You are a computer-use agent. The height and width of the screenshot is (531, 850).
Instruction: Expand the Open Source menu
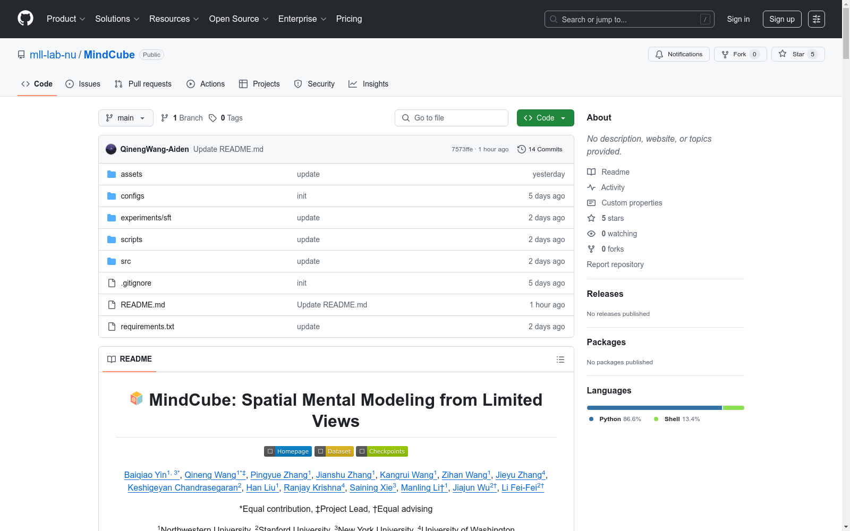click(x=239, y=19)
